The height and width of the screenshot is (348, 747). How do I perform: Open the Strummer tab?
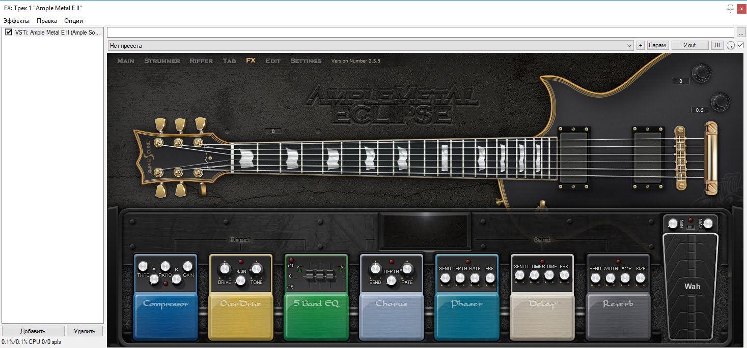[x=162, y=60]
